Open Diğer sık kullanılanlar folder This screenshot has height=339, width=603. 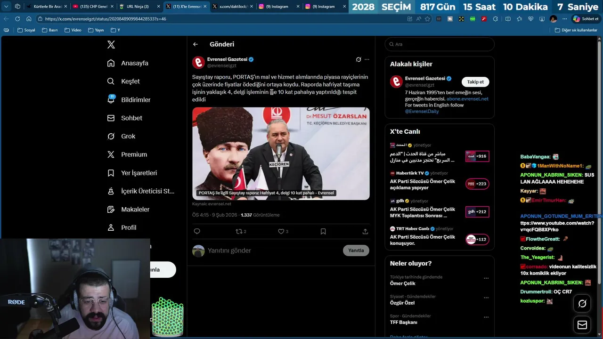click(x=576, y=30)
